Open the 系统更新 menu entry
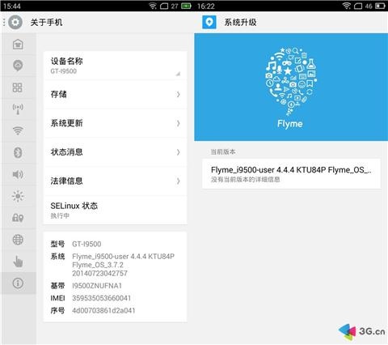The image size is (388, 345). pos(115,123)
